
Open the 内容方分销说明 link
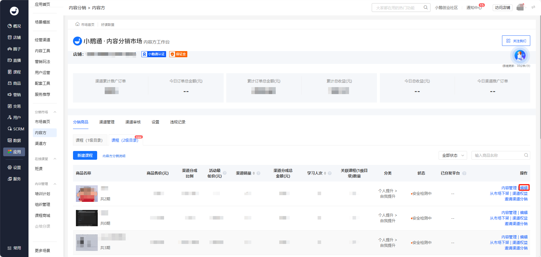click(x=114, y=156)
